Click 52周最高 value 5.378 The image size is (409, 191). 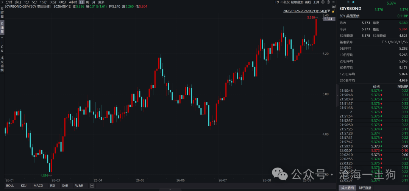pyautogui.click(x=366, y=36)
